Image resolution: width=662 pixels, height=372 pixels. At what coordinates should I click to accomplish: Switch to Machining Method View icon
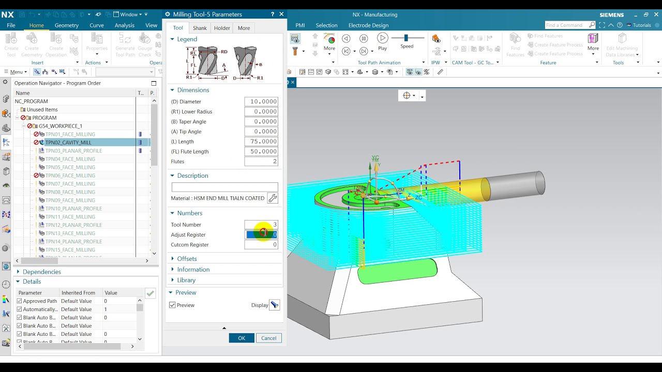62,72
